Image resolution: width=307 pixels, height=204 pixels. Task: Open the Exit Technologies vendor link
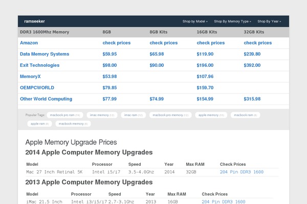pyautogui.click(x=39, y=65)
